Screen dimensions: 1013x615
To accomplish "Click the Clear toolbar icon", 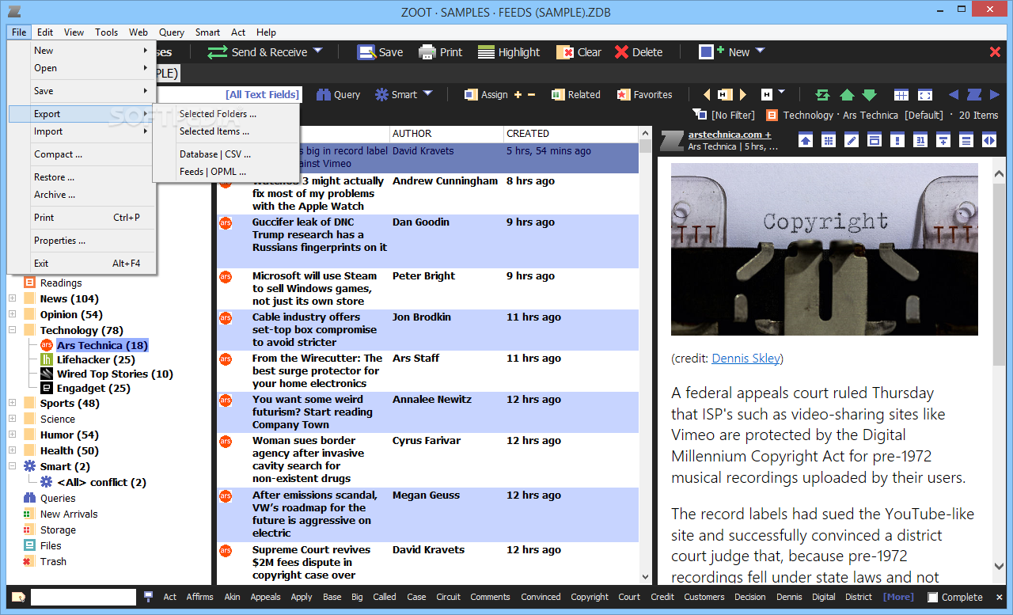I will (565, 52).
